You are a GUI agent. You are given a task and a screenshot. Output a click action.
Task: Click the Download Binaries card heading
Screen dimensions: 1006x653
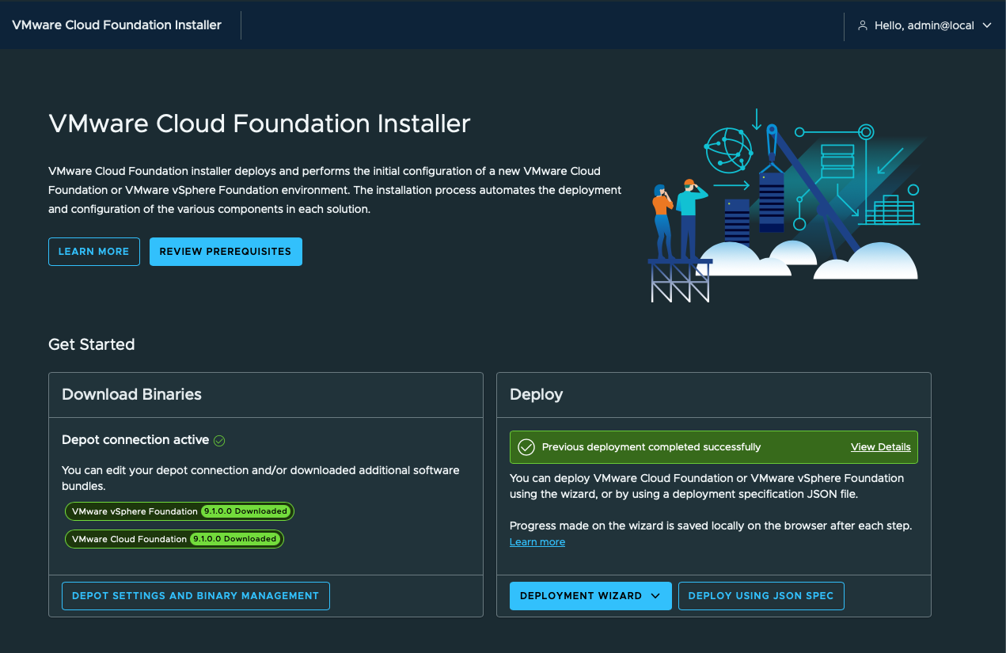131,394
